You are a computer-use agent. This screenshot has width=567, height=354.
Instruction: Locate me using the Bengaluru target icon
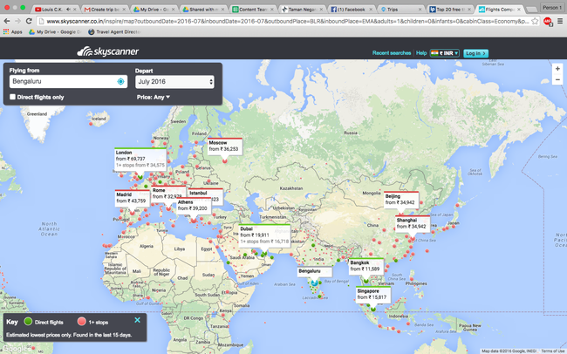(120, 82)
